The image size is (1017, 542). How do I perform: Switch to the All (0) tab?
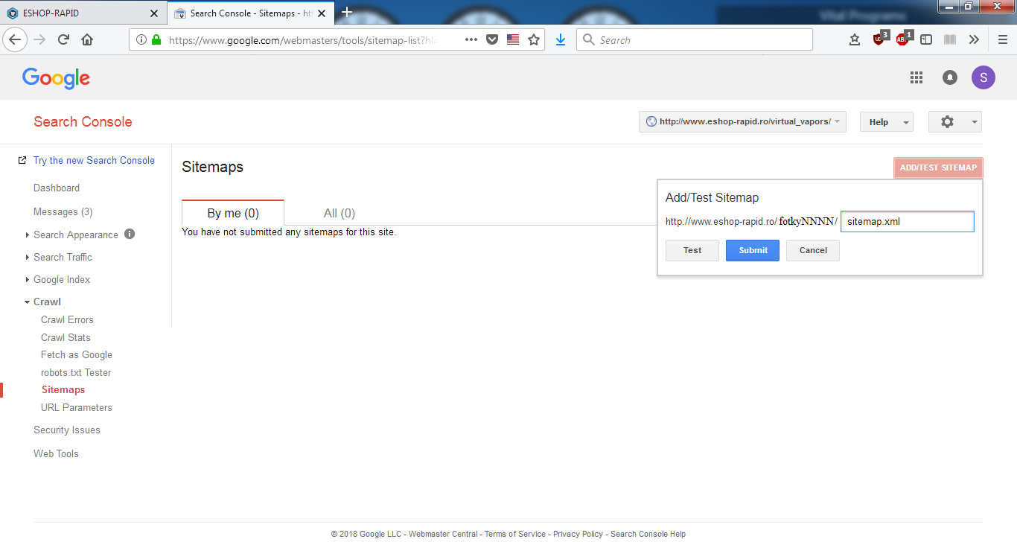339,214
